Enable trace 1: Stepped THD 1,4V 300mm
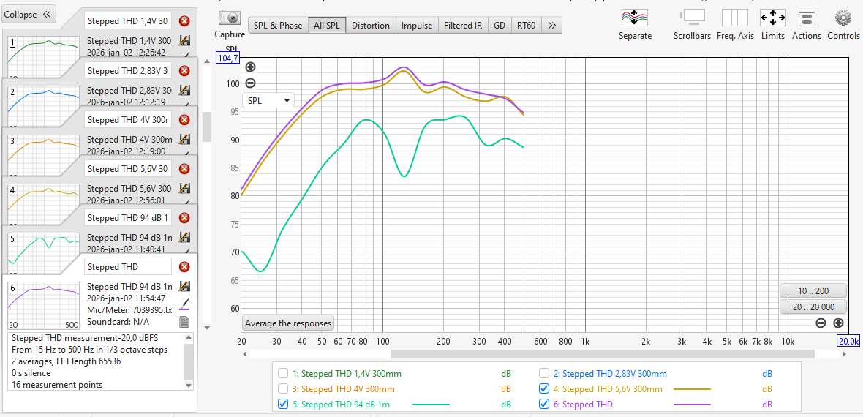Screen dimensions: 863x417 tap(283, 373)
